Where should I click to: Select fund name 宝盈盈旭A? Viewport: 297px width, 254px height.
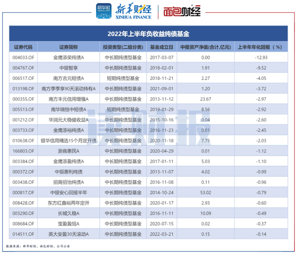69,224
